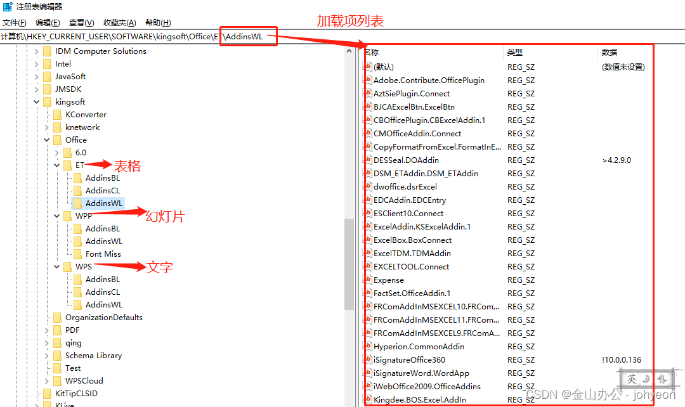Select the OrganizationDefaults folder icon

(57, 318)
